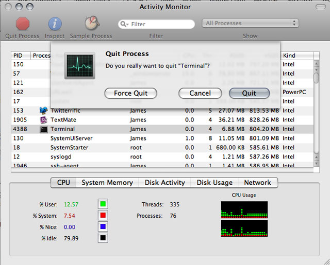Image resolution: width=330 pixels, height=265 pixels.
Task: Select the Disk Usage tab
Action: (x=214, y=183)
